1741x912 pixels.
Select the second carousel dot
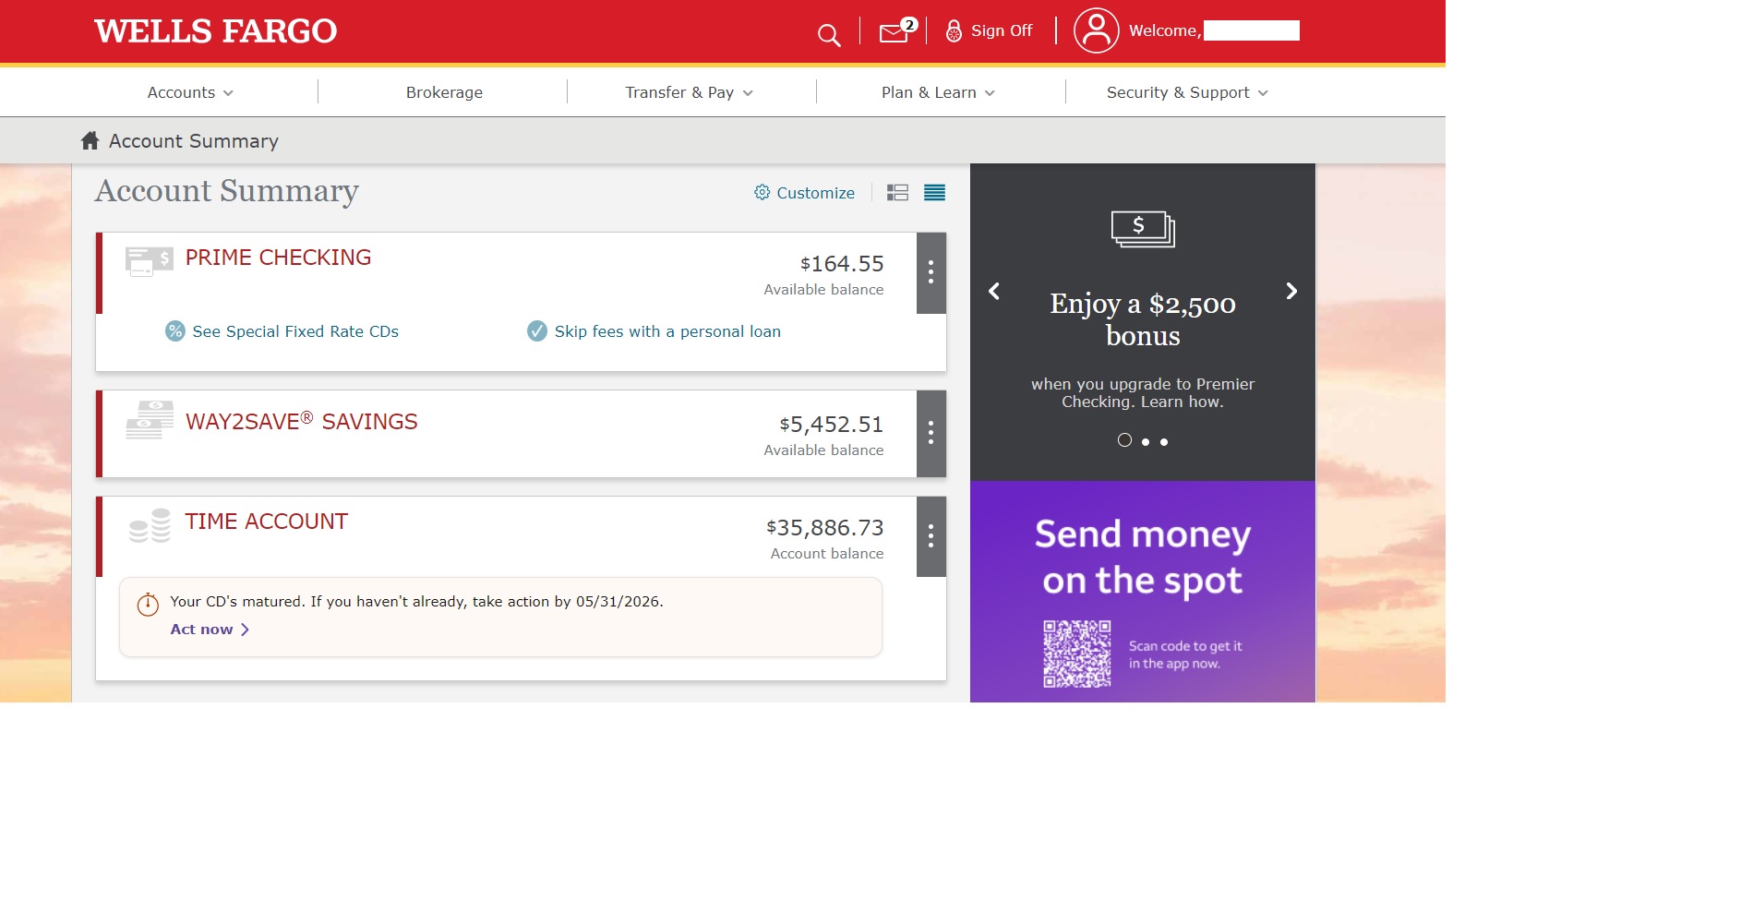[1146, 442]
